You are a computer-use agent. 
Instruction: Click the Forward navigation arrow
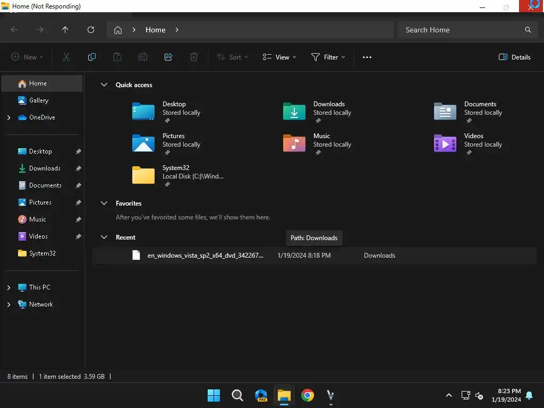pyautogui.click(x=40, y=30)
